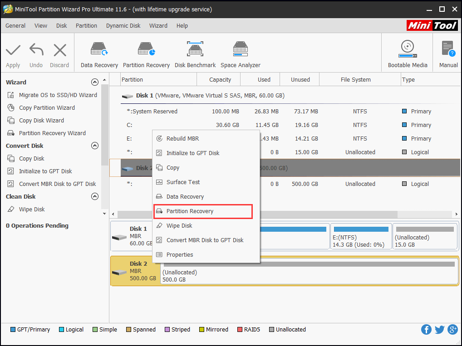Click partition list scroll right arrow

457,214
